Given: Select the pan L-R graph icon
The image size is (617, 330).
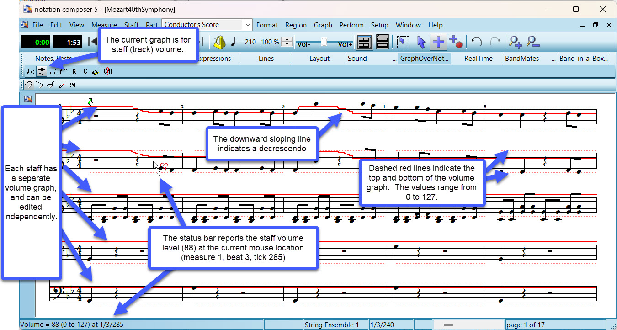Looking at the screenshot, I should (53, 71).
